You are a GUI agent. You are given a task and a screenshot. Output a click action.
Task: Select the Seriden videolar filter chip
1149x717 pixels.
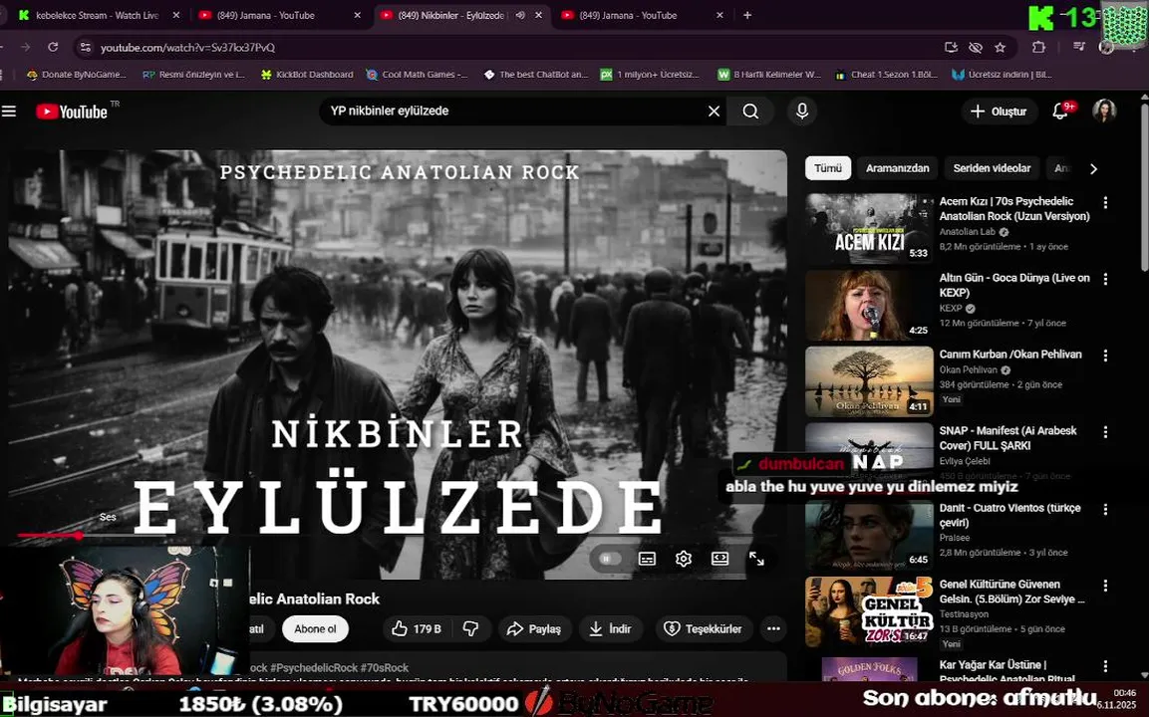coord(992,168)
